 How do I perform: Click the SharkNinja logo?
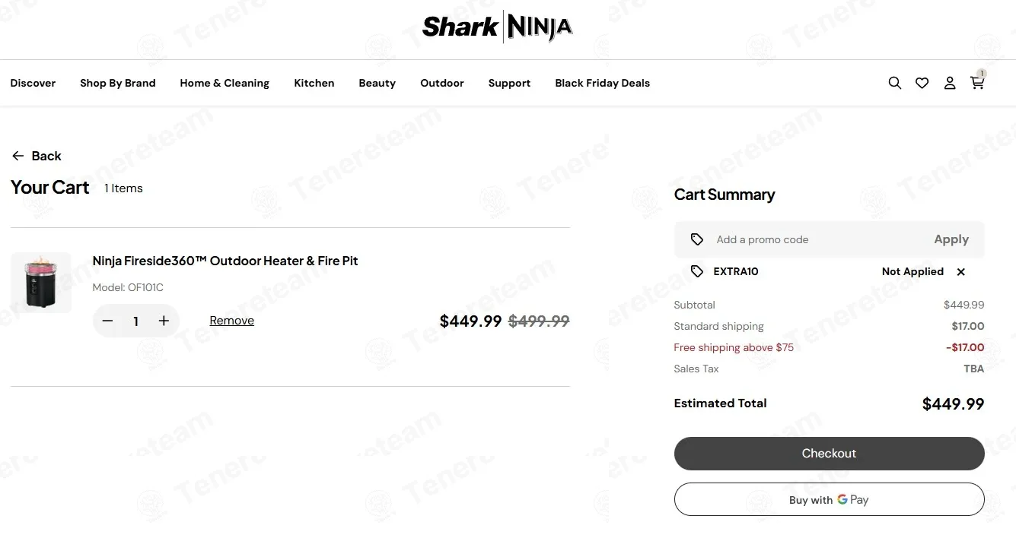tap(498, 27)
